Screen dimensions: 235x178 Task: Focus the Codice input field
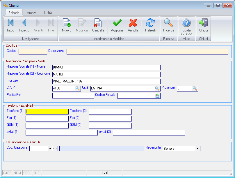click(33, 52)
